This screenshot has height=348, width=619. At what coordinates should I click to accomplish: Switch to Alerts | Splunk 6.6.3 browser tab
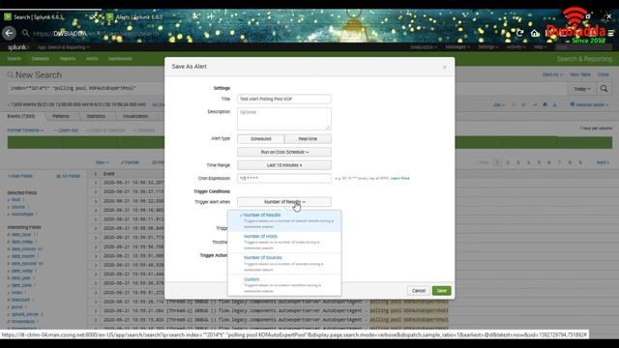(139, 17)
